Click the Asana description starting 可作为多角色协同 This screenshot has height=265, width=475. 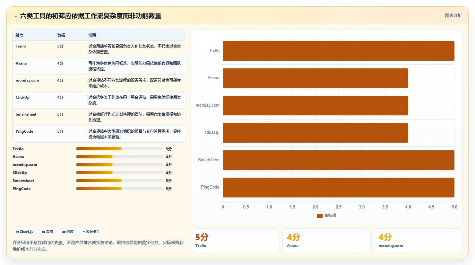click(135, 66)
